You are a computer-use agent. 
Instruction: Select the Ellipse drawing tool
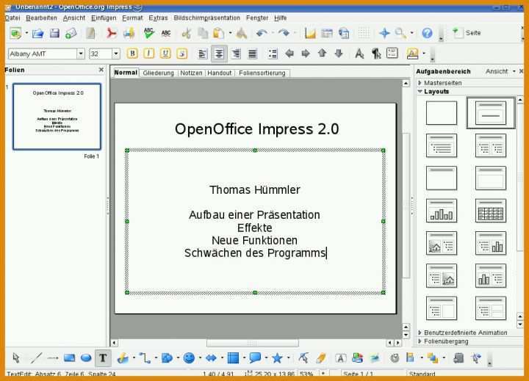[x=86, y=358]
